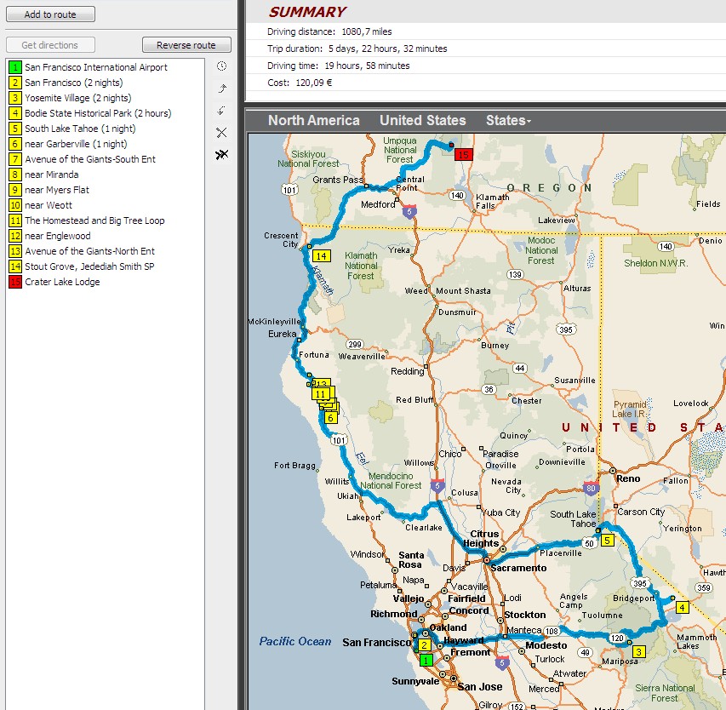726x710 pixels.
Task: Click the move stop up arrow icon
Action: pyautogui.click(x=221, y=89)
